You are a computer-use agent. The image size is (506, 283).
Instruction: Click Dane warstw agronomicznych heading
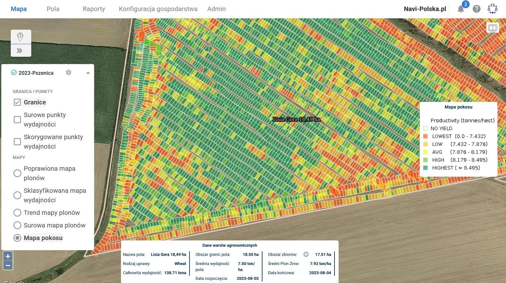coord(230,245)
